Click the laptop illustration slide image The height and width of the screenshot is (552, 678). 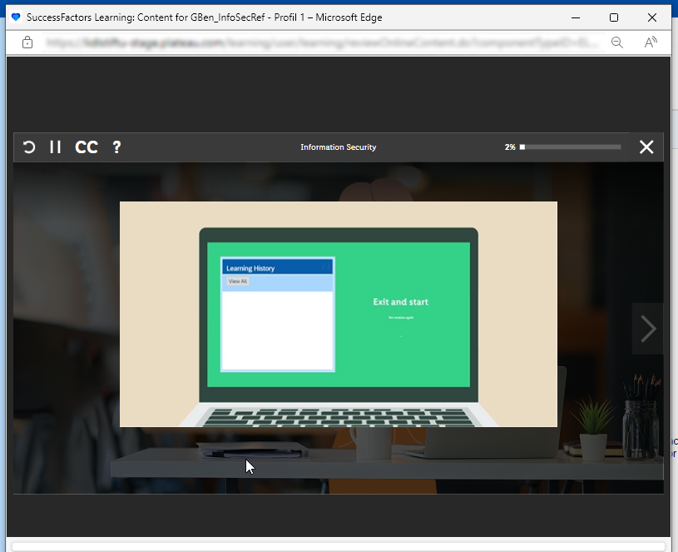pyautogui.click(x=339, y=314)
